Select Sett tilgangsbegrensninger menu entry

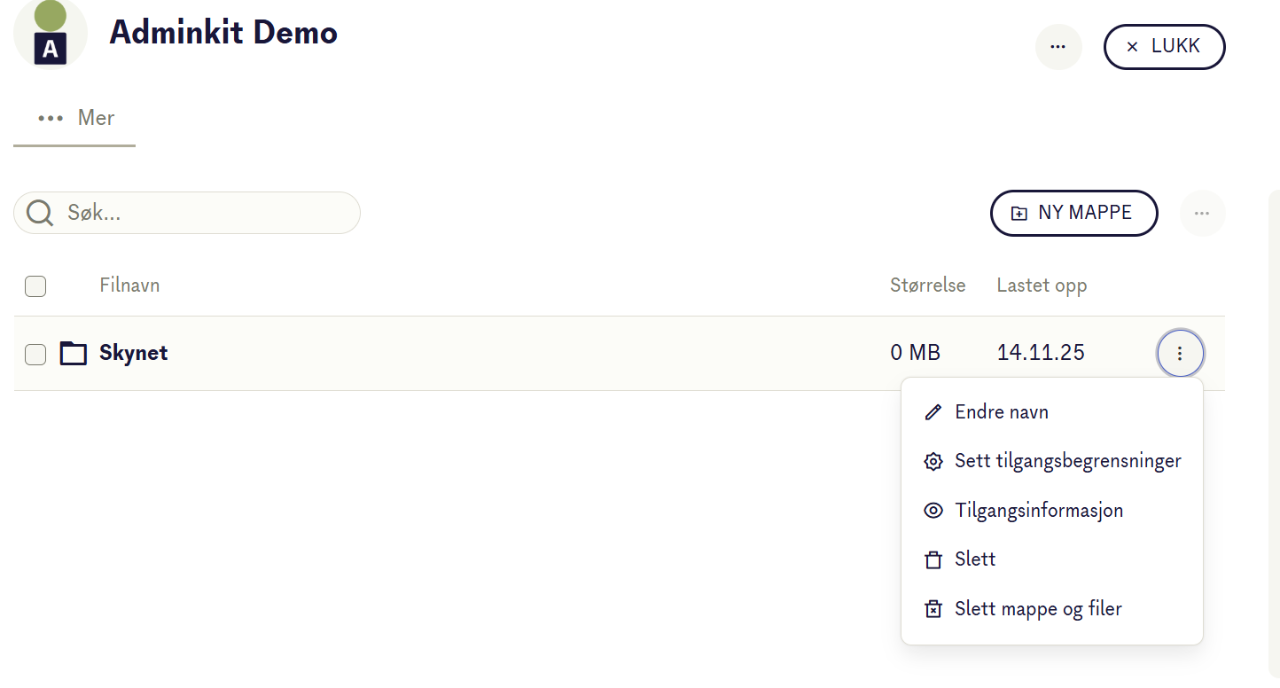click(1067, 461)
